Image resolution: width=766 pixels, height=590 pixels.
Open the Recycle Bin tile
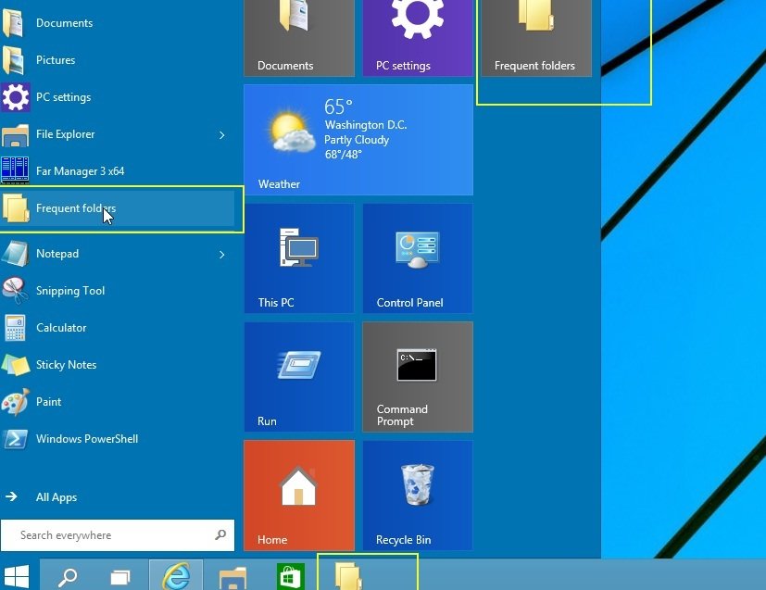[x=417, y=495]
